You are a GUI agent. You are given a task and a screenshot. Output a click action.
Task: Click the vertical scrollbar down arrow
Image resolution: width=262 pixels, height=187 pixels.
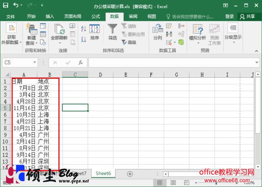pos(258,166)
